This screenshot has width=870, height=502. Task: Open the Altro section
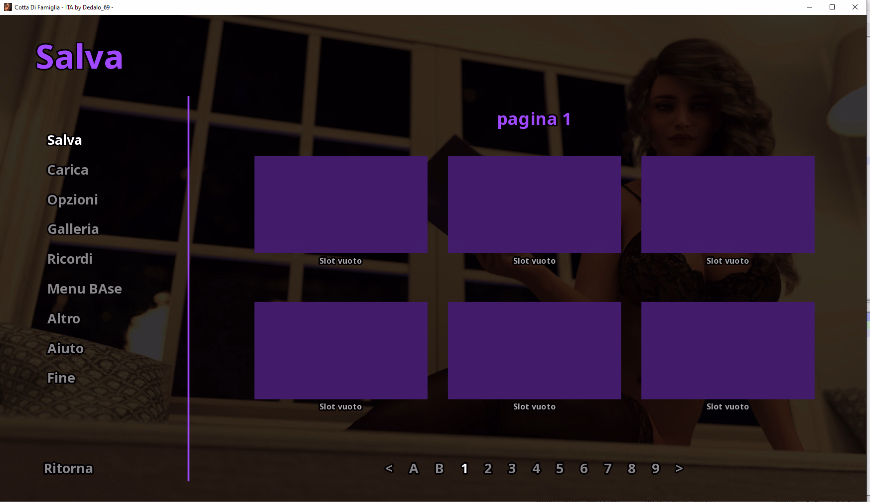point(64,319)
